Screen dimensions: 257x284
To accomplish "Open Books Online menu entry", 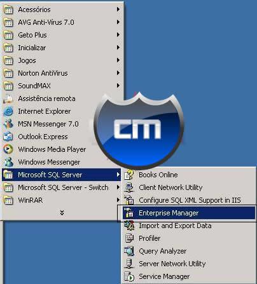I will 189,175.
